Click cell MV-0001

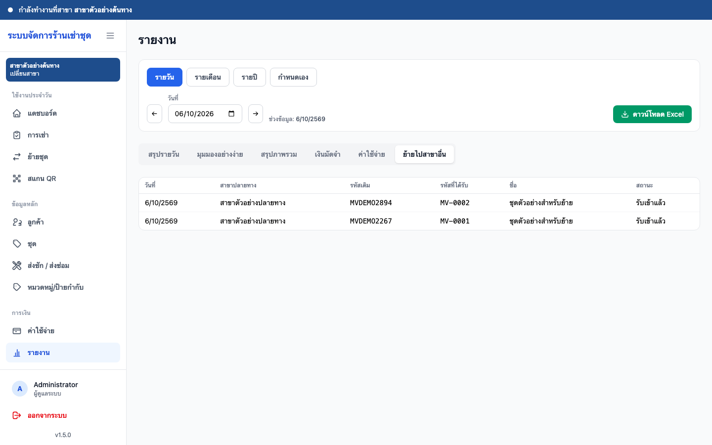[455, 221]
